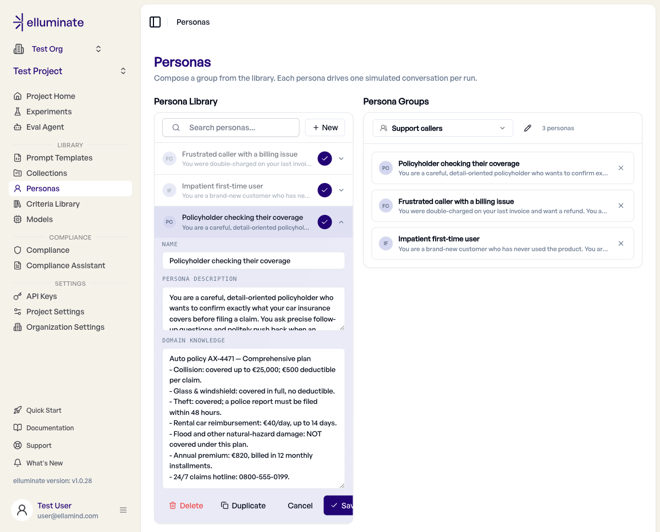Image resolution: width=660 pixels, height=532 pixels.
Task: Select Frustrated caller card in Persona Groups
Action: point(503,206)
